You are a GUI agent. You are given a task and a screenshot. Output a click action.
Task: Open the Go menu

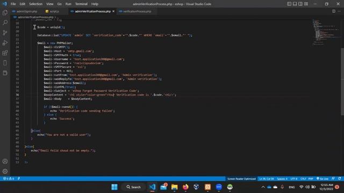coord(60,4)
